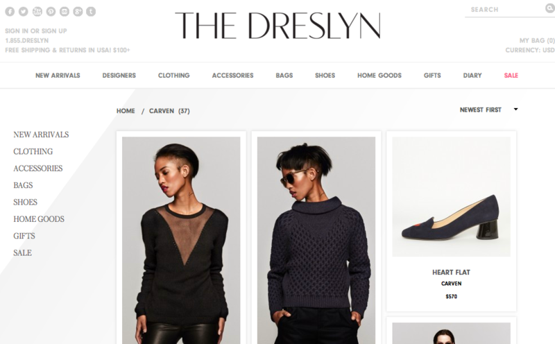Viewport: 555px width, 344px height.
Task: Open the Pinterest social icon
Action: tap(51, 12)
